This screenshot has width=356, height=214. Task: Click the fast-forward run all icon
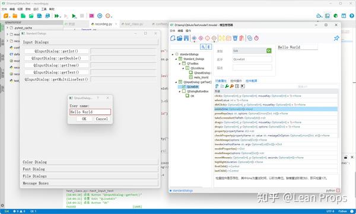(x=56, y=16)
